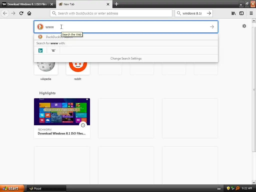Click the 'TECHWORM' source label
The width and height of the screenshot is (256, 192).
point(44,130)
